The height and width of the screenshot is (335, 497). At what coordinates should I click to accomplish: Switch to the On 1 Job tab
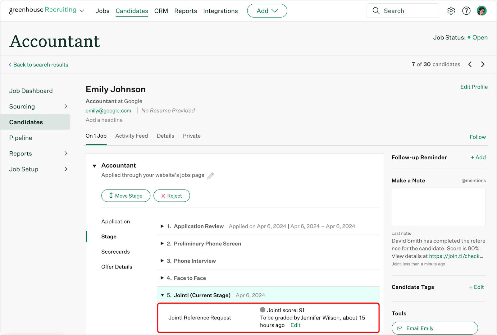(96, 136)
